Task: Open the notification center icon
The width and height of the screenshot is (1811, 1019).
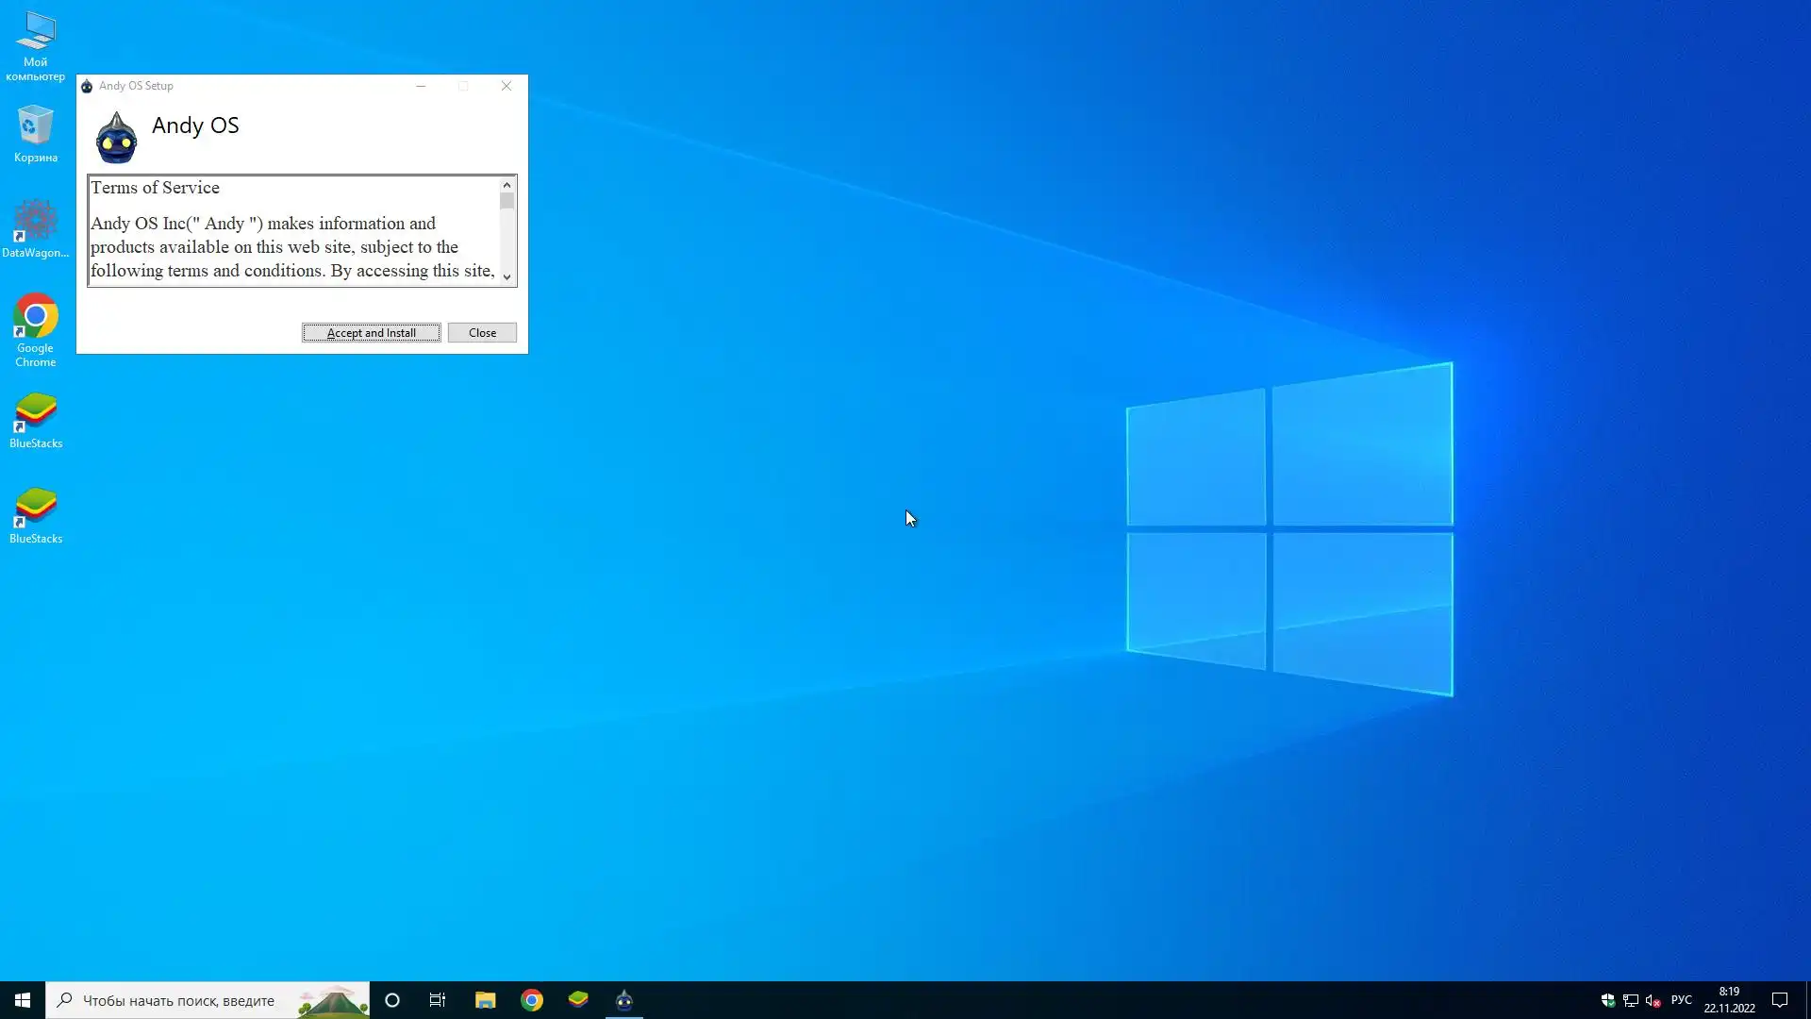Action: 1780,1000
